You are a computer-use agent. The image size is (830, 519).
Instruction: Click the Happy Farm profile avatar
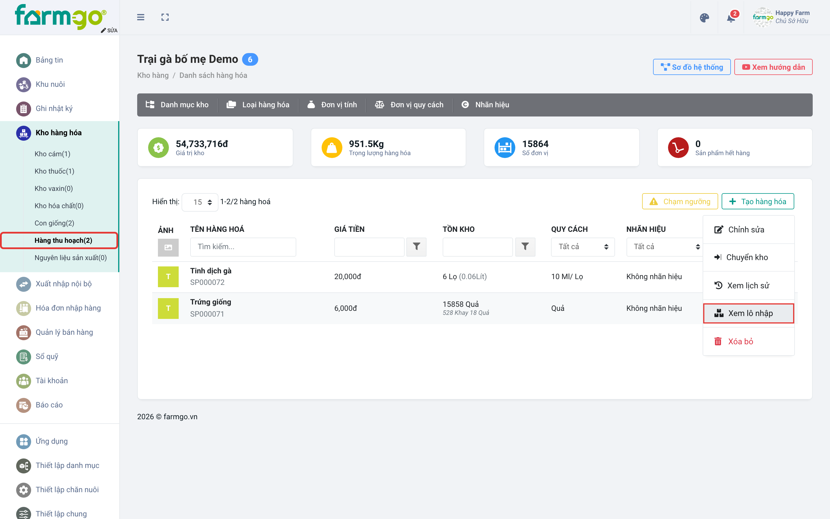coord(763,17)
